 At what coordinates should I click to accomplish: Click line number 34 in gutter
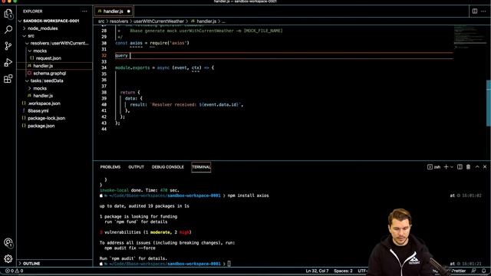(x=104, y=67)
